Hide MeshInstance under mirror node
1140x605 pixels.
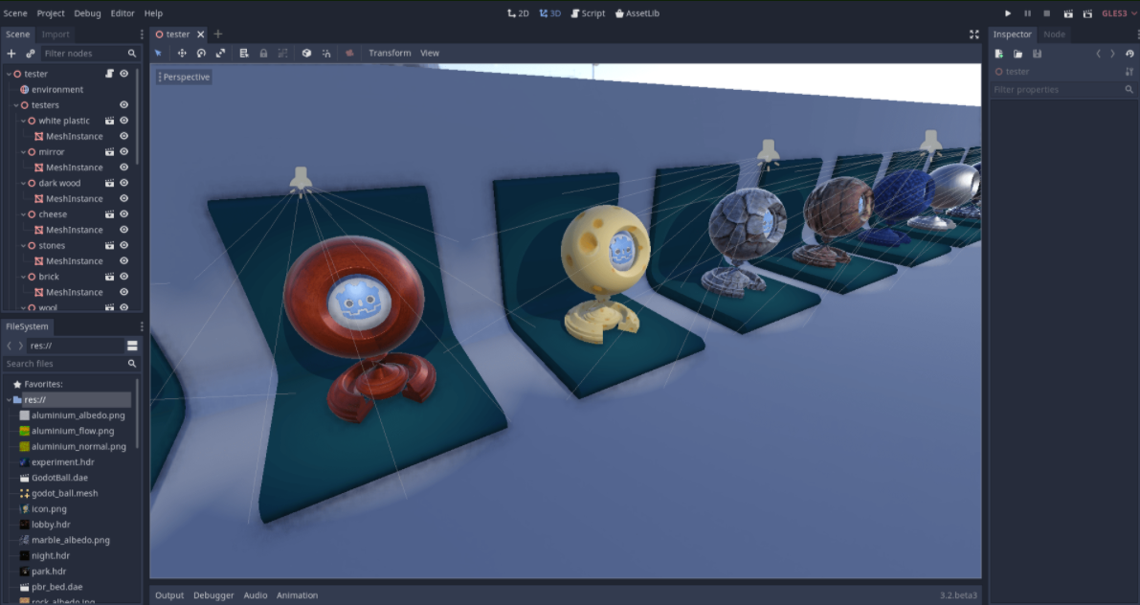pyautogui.click(x=124, y=168)
